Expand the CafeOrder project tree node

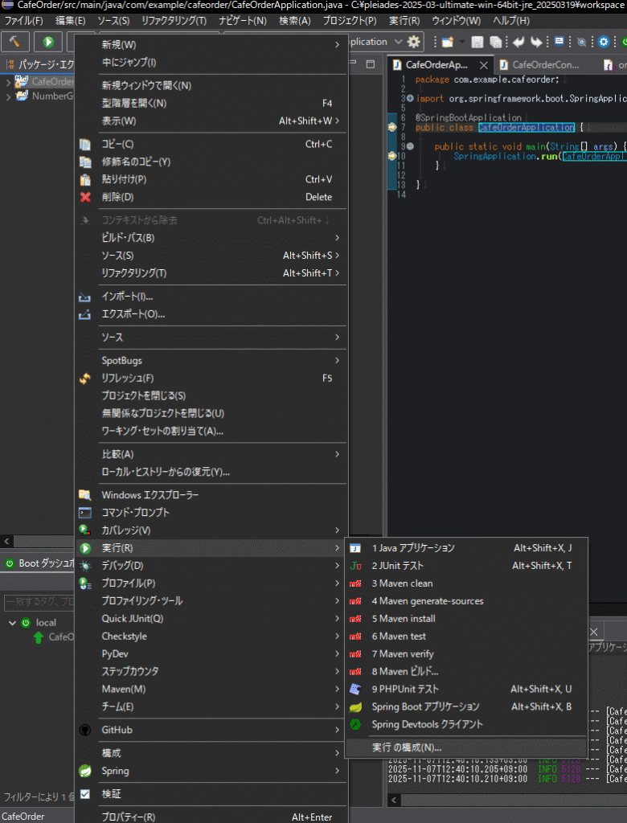point(8,82)
